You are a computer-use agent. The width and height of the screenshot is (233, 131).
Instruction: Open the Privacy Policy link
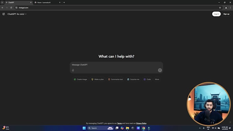141,123
